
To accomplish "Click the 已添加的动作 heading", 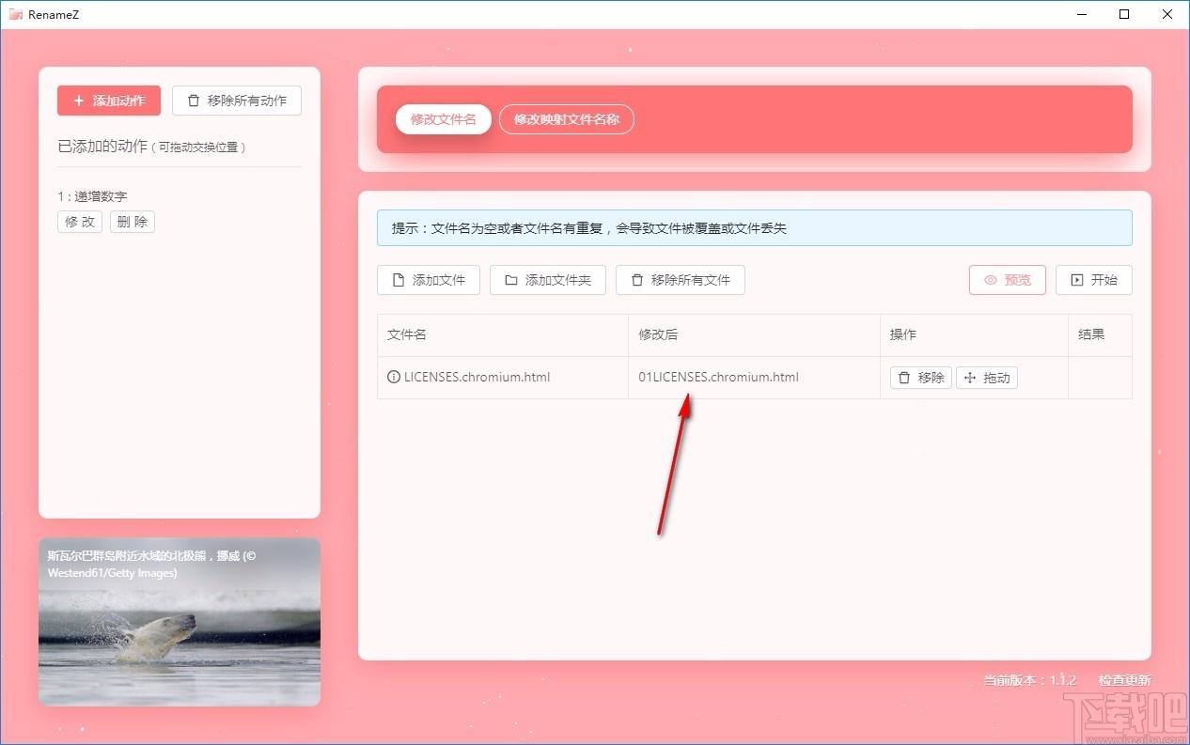I will click(102, 147).
